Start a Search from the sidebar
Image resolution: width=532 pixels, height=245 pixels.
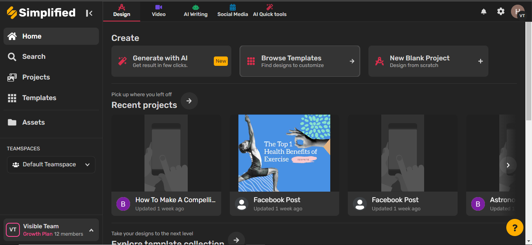click(x=33, y=56)
